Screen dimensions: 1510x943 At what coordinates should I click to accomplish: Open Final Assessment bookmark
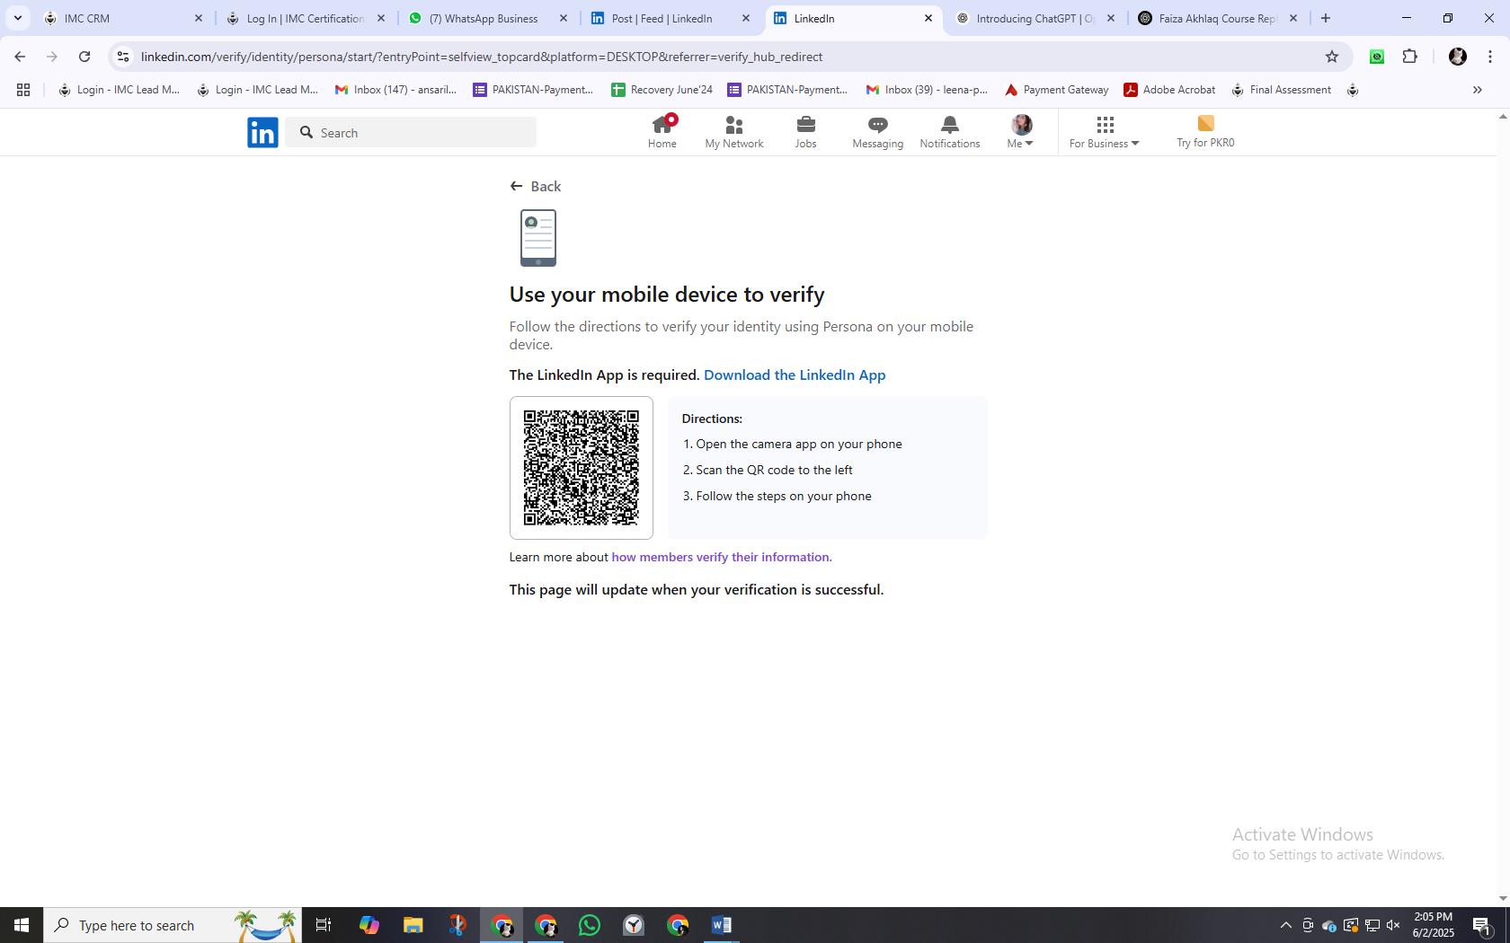[1282, 90]
